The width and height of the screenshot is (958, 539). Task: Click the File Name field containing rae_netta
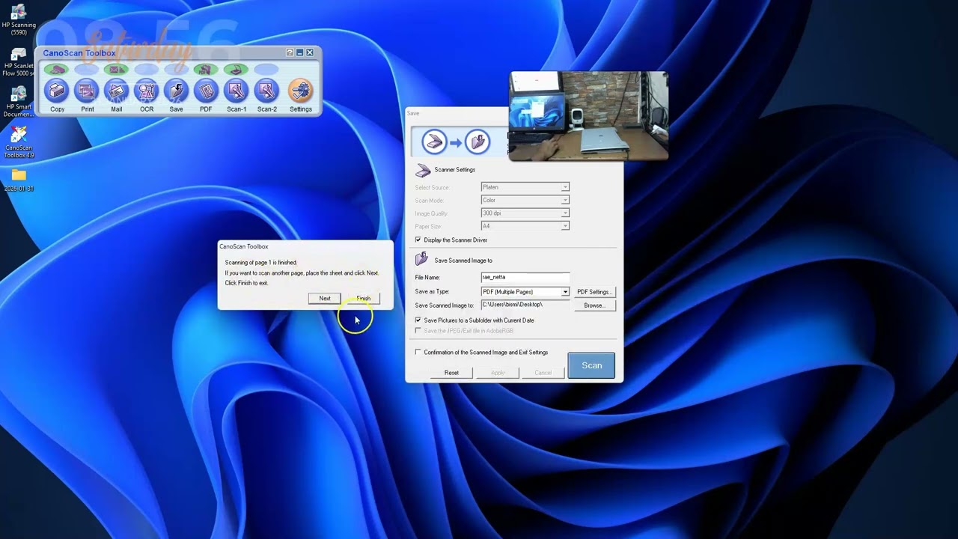525,278
